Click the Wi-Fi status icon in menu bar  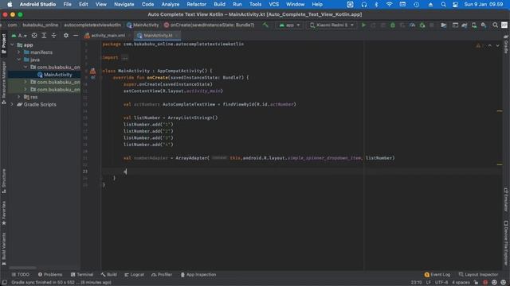[390, 5]
